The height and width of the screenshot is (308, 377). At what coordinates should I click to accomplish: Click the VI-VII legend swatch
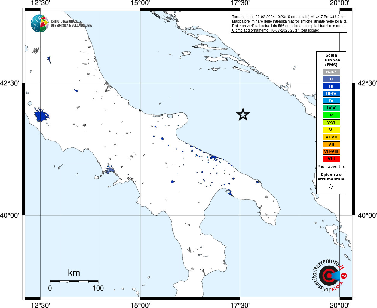[x=331, y=137]
